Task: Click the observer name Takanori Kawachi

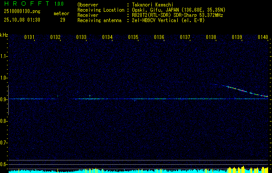Action: tap(153, 5)
